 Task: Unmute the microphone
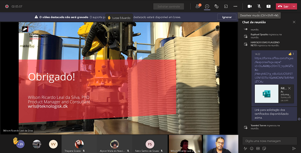[x=259, y=6]
